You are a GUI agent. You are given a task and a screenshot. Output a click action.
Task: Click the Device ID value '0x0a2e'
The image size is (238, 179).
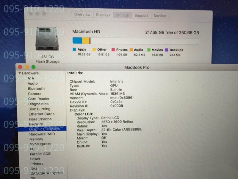(116, 102)
